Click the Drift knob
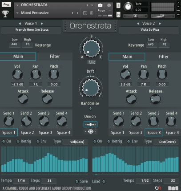 tap(91, 88)
